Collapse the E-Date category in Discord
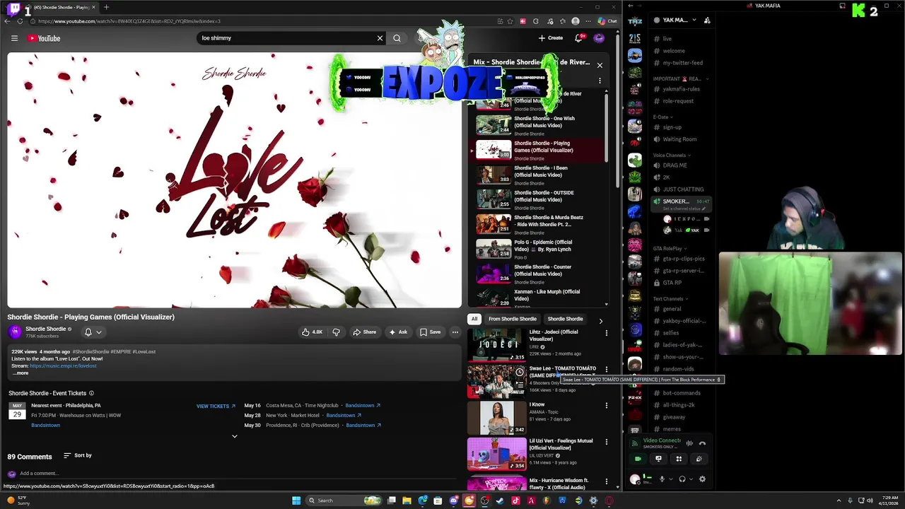905x509 pixels. pos(662,117)
